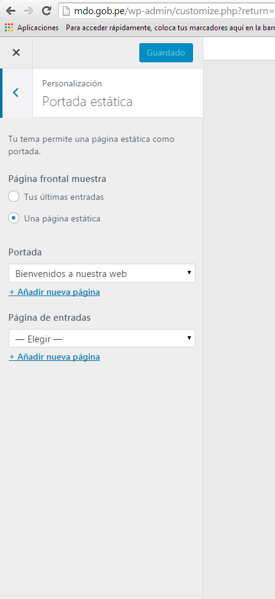Open the Portada page dropdown
Viewport: 275px width, 599px height.
102,273
